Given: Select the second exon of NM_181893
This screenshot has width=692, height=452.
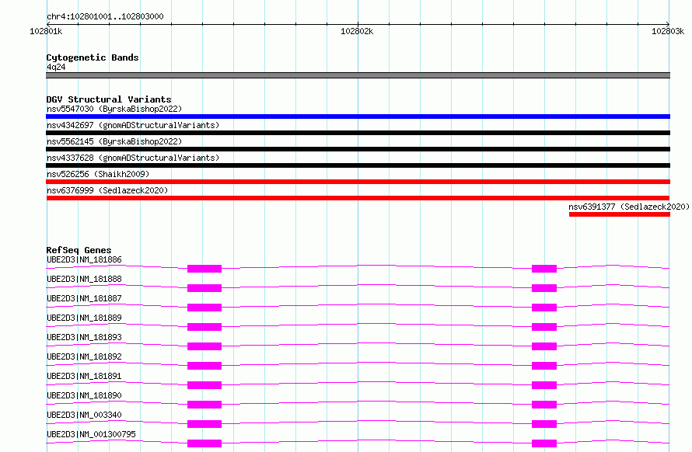Looking at the screenshot, I should (544, 346).
